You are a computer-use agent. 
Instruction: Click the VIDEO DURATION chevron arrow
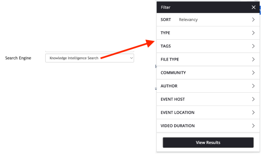(x=253, y=126)
